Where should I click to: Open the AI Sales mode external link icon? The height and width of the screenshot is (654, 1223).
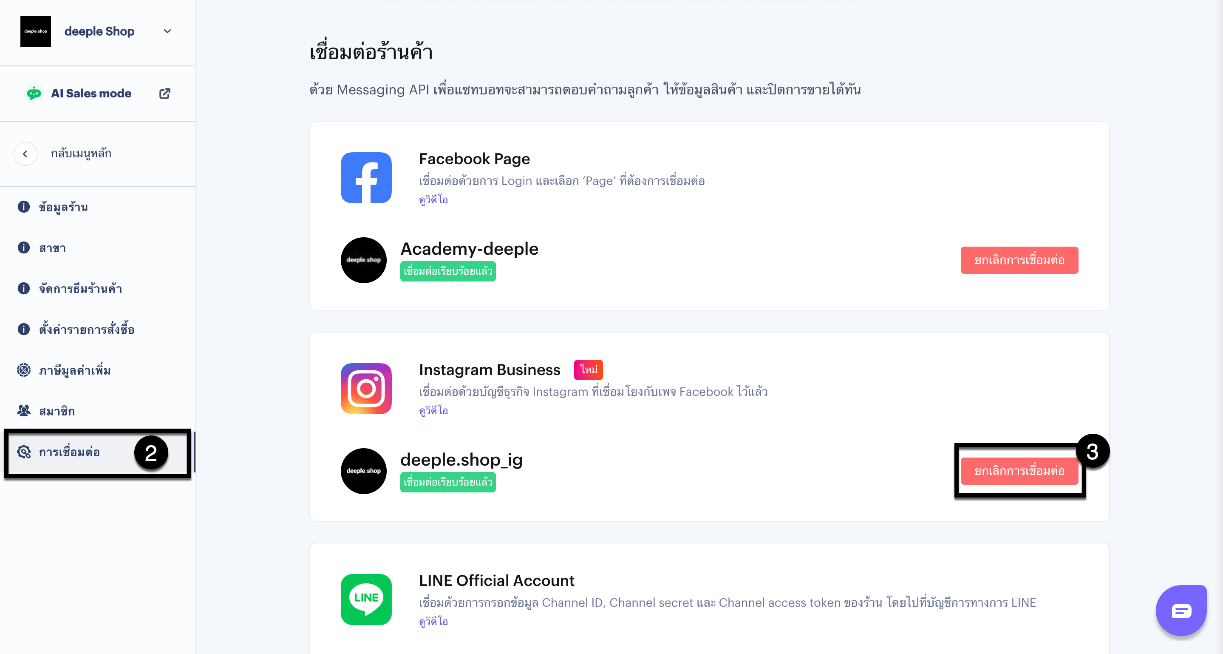(x=164, y=94)
